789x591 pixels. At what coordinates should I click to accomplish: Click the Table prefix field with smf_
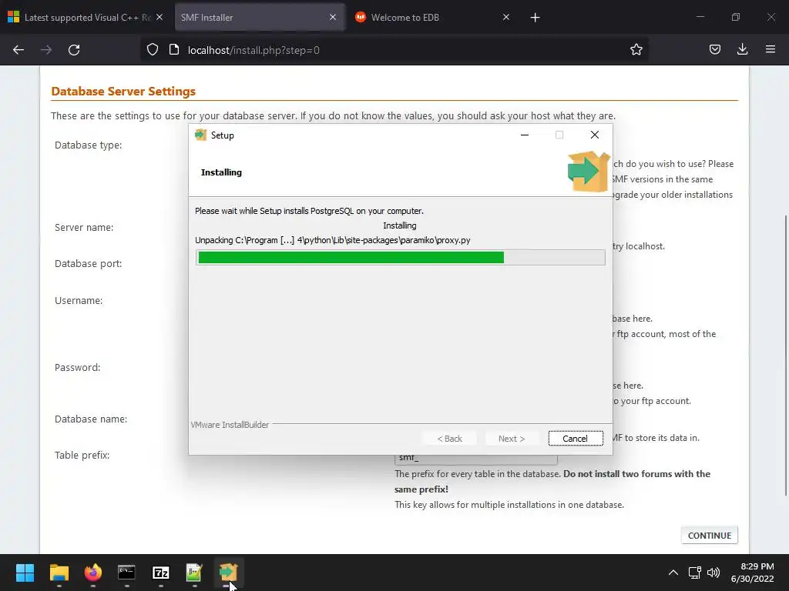click(476, 459)
